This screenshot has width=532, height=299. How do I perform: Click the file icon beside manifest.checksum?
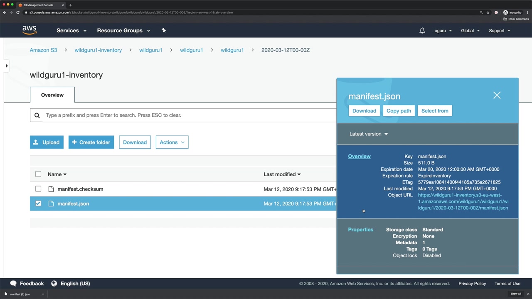coord(51,189)
